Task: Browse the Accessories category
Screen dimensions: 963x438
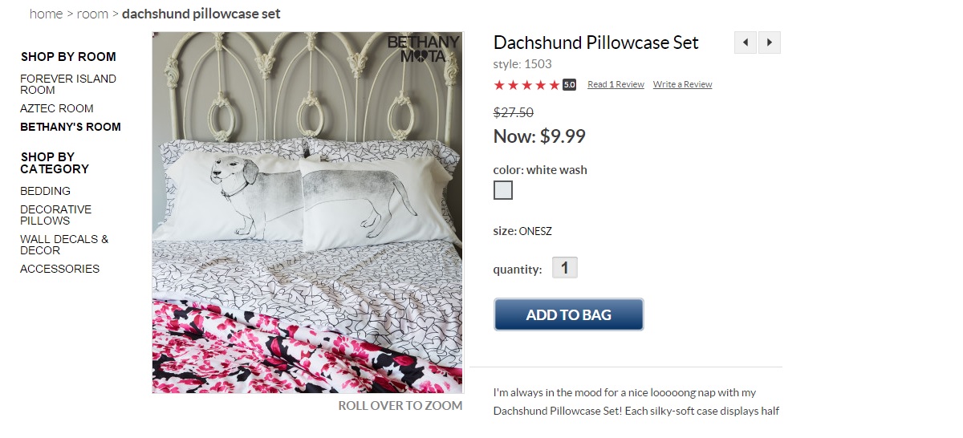Action: (59, 269)
